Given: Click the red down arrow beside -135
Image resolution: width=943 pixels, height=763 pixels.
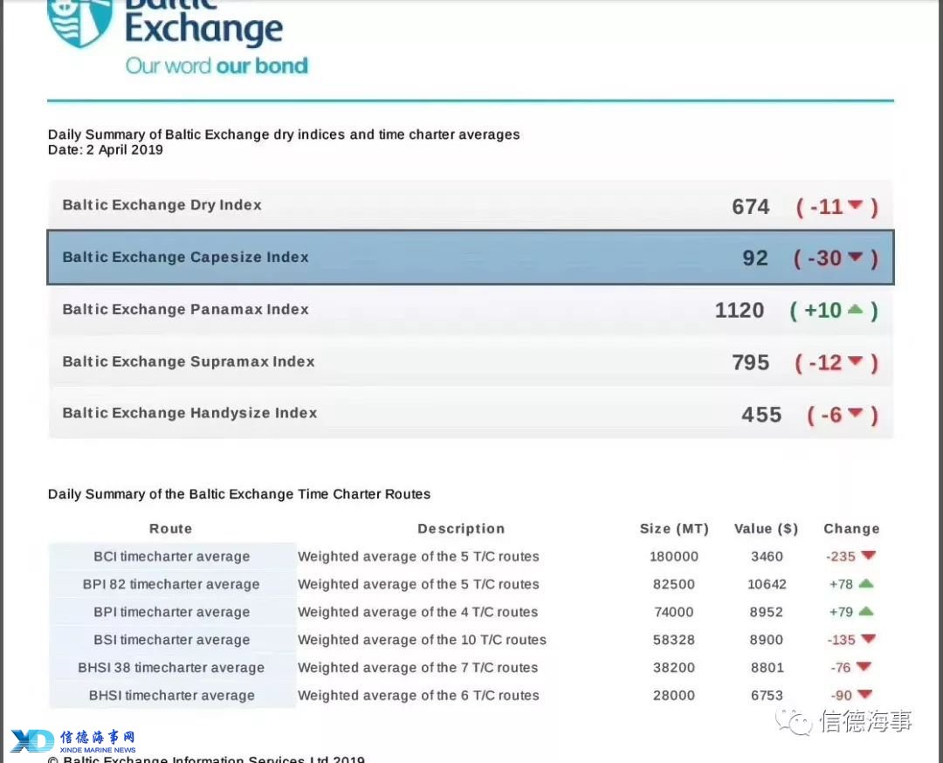Looking at the screenshot, I should tap(868, 638).
